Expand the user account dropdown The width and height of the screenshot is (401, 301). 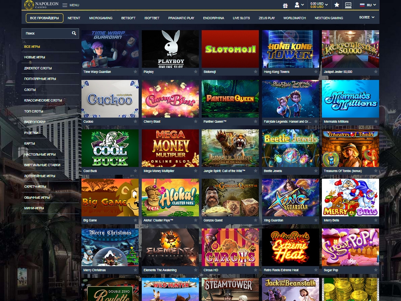click(300, 5)
